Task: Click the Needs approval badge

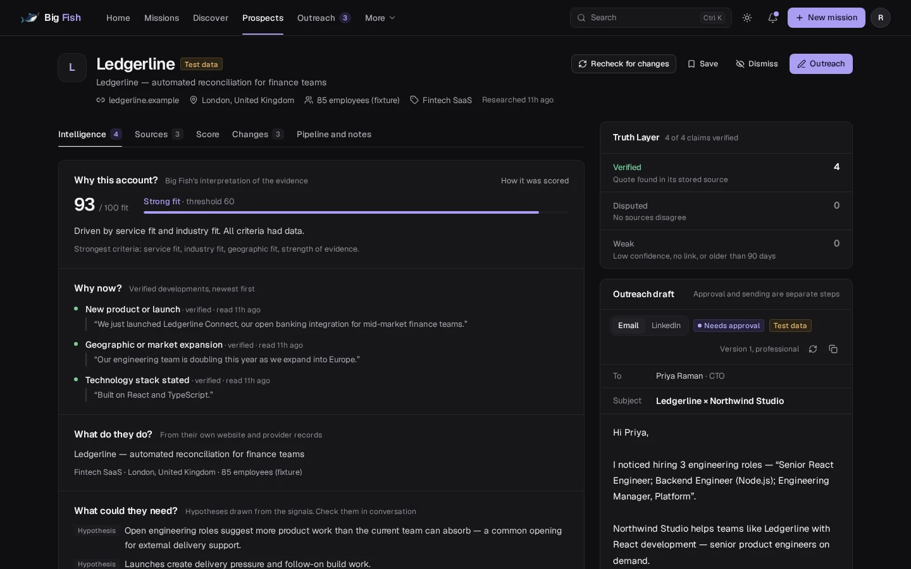Action: tap(729, 326)
